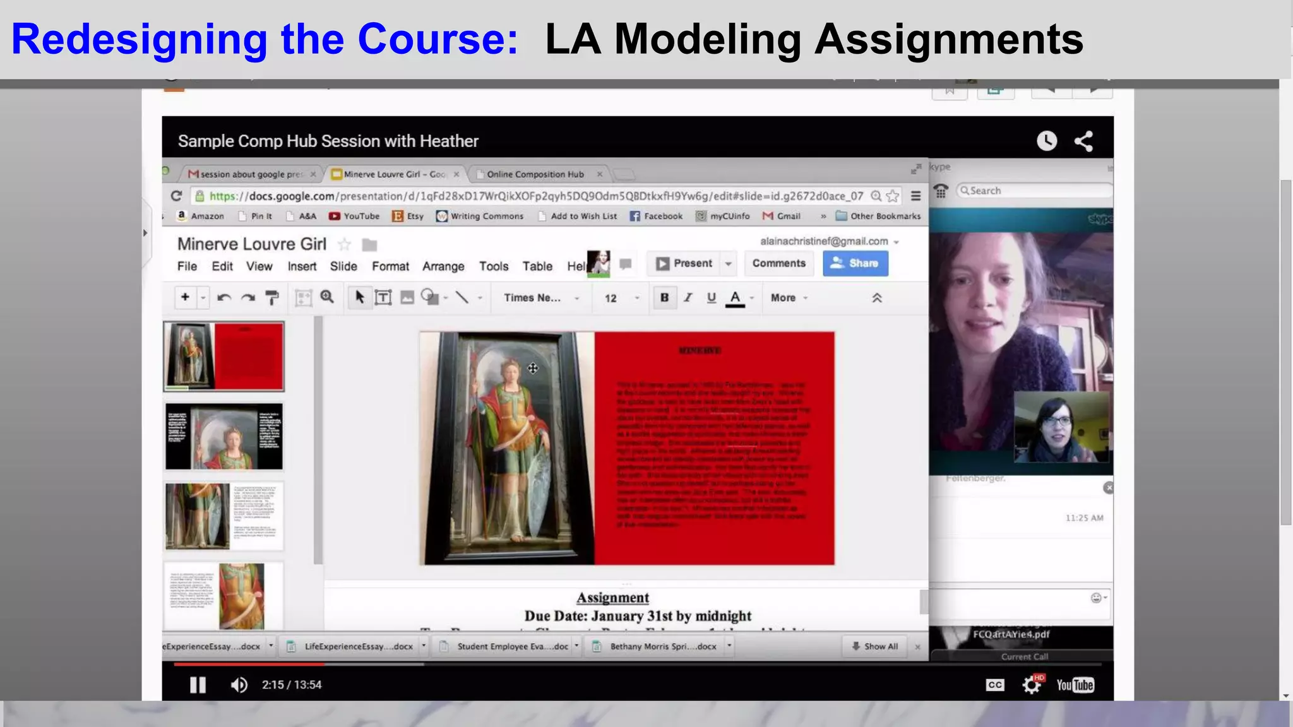Star the Minerve Louvre Girl presentation
The height and width of the screenshot is (727, 1293).
tap(344, 244)
